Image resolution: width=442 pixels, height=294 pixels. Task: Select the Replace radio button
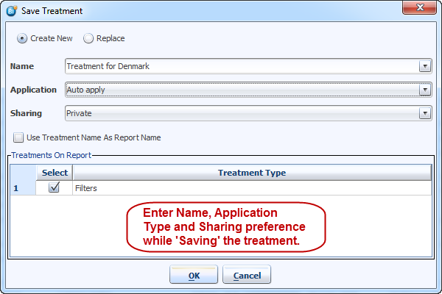click(88, 38)
